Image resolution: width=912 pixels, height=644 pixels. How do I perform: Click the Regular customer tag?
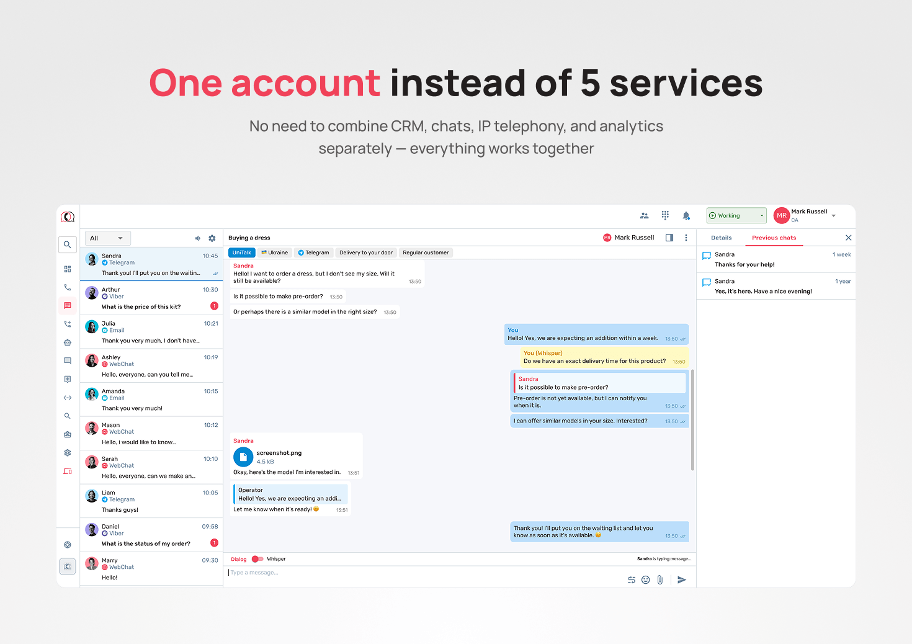coord(426,253)
